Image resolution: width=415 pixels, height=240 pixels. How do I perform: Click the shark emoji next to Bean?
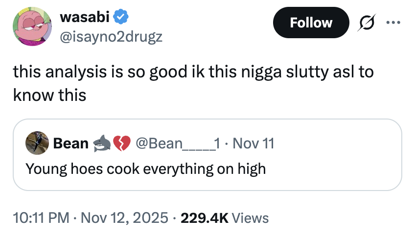tap(101, 144)
